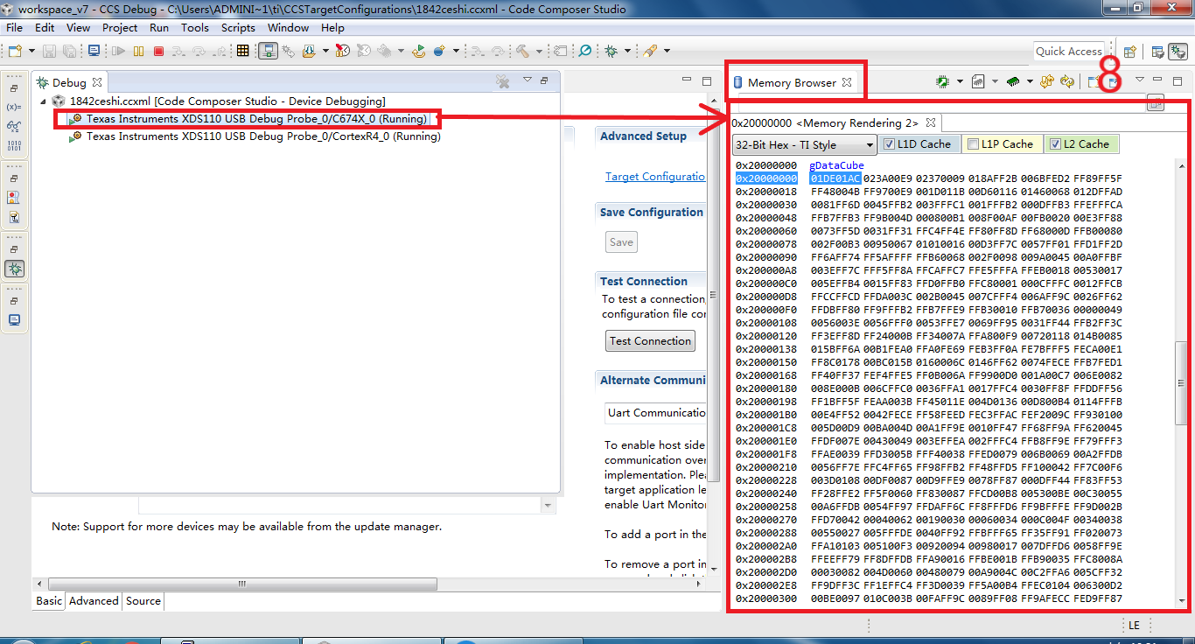Click the Suspend (pause) debug icon
The image size is (1195, 644).
[138, 51]
